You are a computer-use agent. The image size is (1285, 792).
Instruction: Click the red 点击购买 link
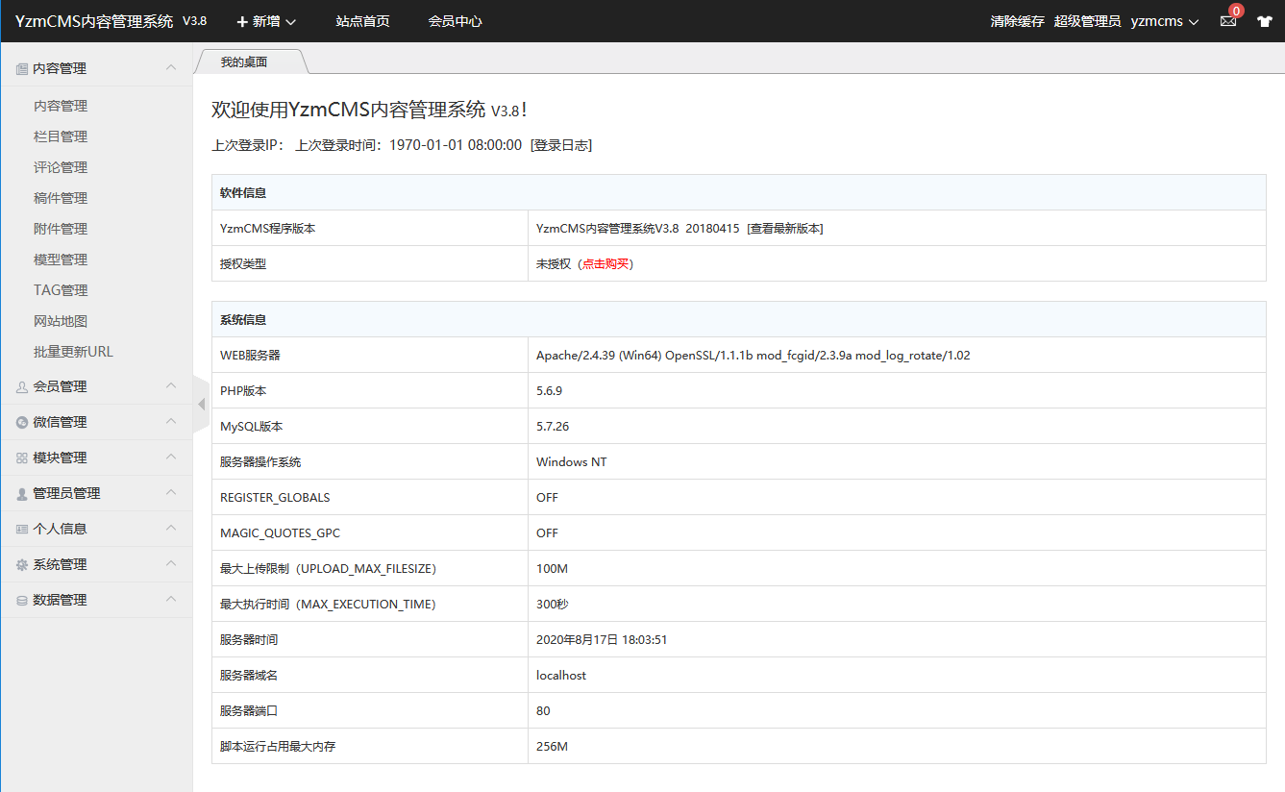point(605,263)
